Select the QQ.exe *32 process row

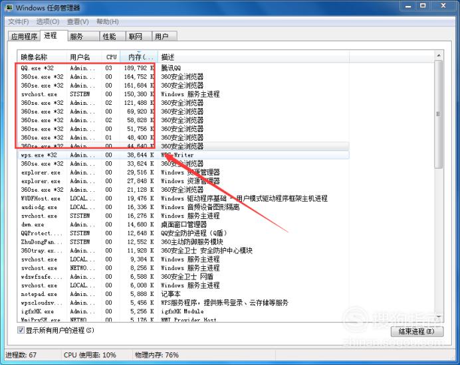183,68
